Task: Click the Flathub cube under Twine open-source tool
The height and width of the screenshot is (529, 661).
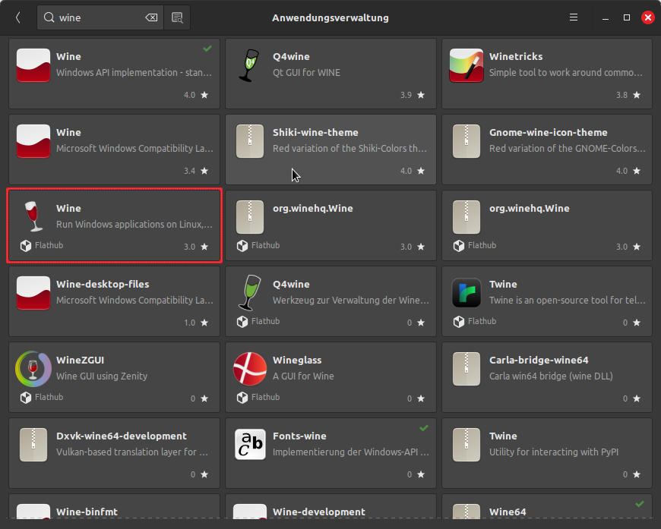Action: coord(459,321)
